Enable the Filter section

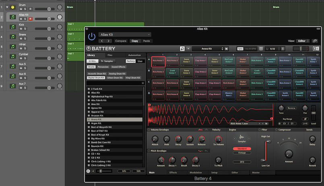coord(260,130)
